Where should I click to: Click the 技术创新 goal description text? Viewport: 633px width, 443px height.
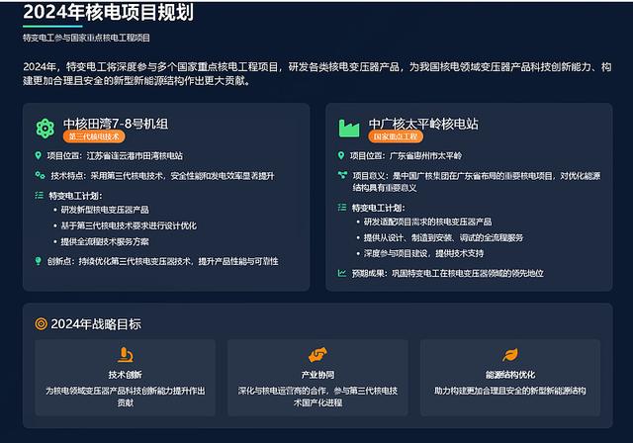tap(126, 397)
